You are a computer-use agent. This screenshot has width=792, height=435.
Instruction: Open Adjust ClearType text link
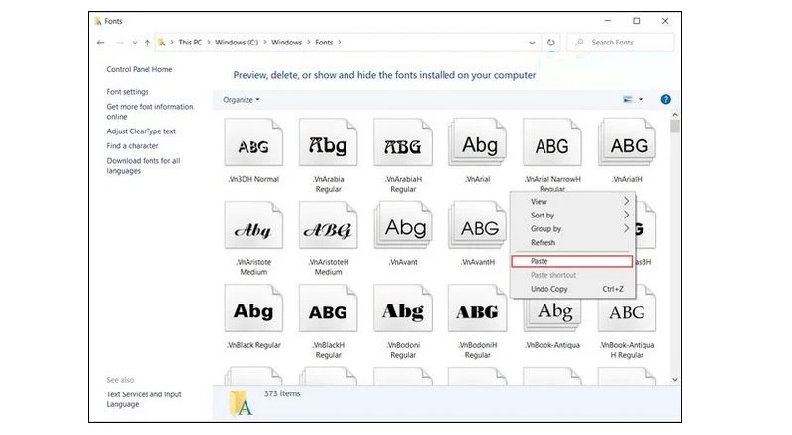click(141, 131)
